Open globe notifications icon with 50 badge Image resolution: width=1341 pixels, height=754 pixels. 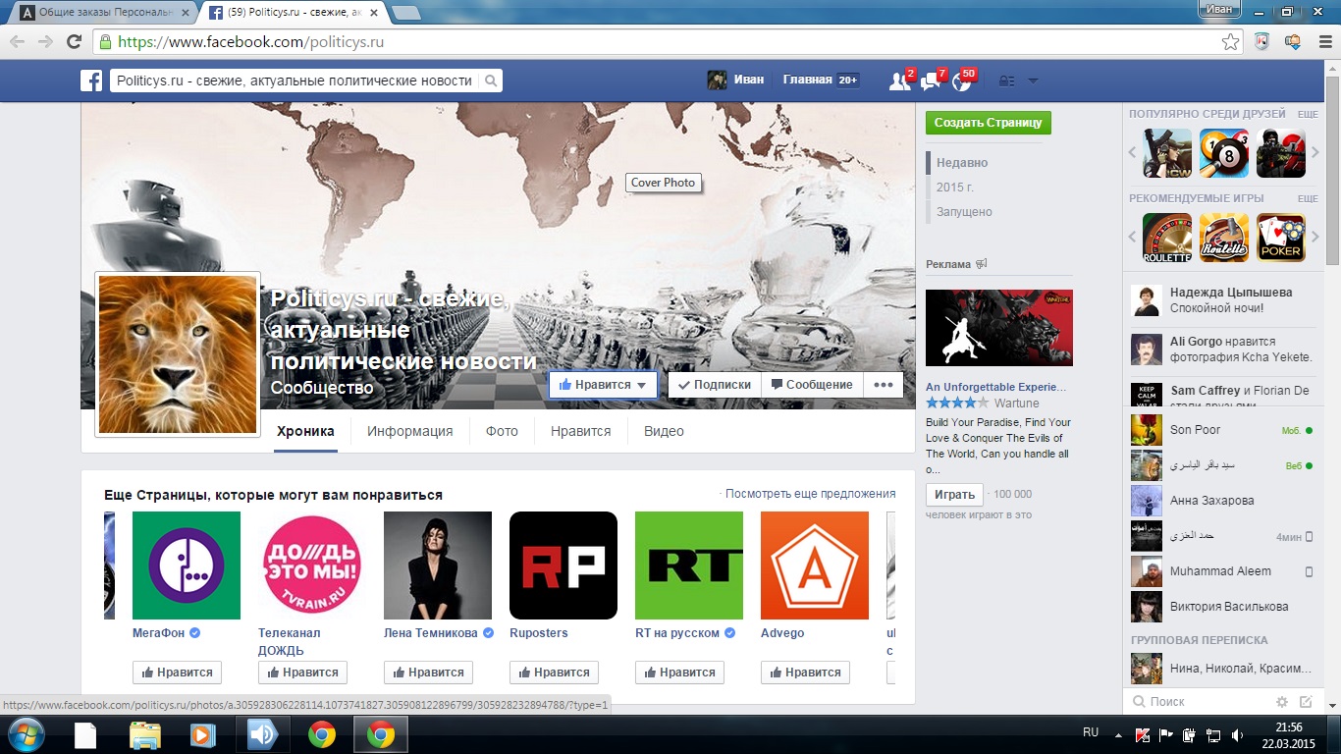coord(962,81)
